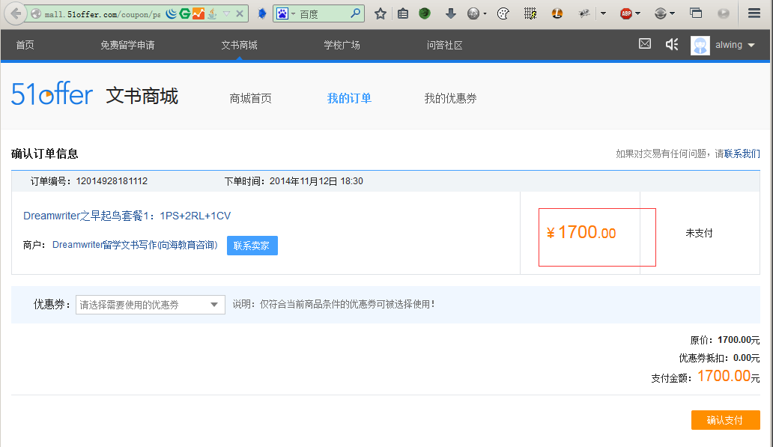Click the order number 12014928181112 text

click(x=112, y=181)
